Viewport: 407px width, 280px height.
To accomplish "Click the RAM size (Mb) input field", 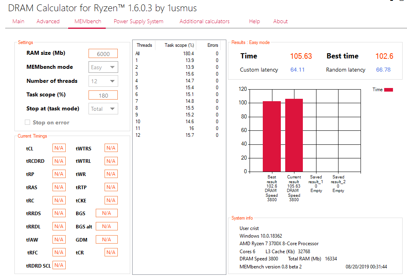I will (x=103, y=54).
